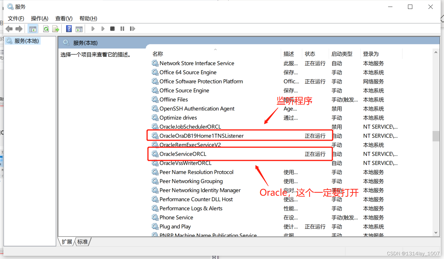Click the Back arrow toolbar icon

[9, 29]
